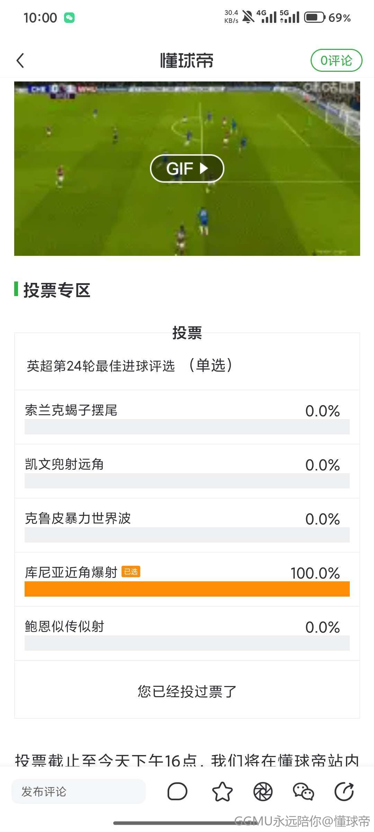Tap the orange 库尼亚近角爆射 result bar

[187, 589]
